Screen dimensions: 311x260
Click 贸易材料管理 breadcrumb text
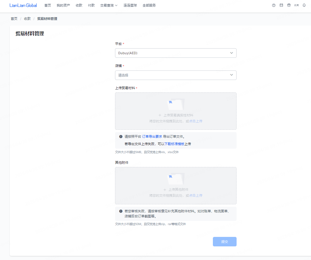47,19
